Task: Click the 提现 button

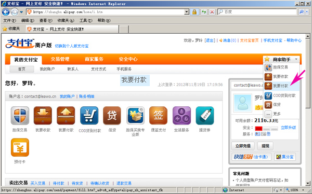Action: [265, 146]
